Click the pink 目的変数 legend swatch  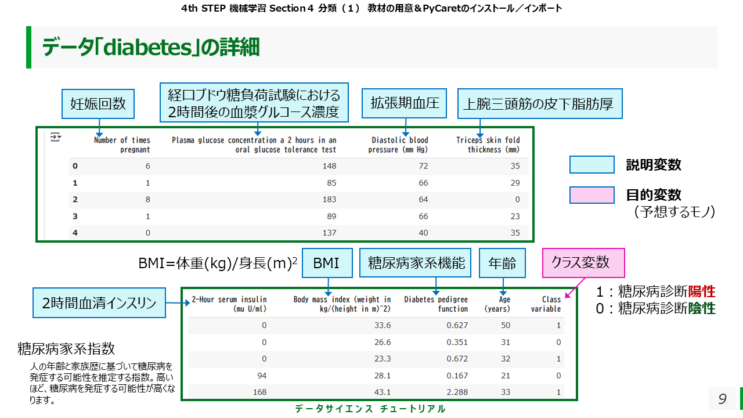[x=591, y=195]
